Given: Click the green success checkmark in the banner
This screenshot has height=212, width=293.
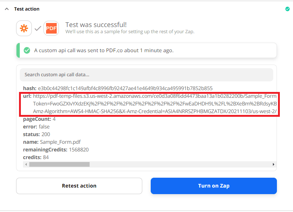Looking at the screenshot, I should pos(27,50).
